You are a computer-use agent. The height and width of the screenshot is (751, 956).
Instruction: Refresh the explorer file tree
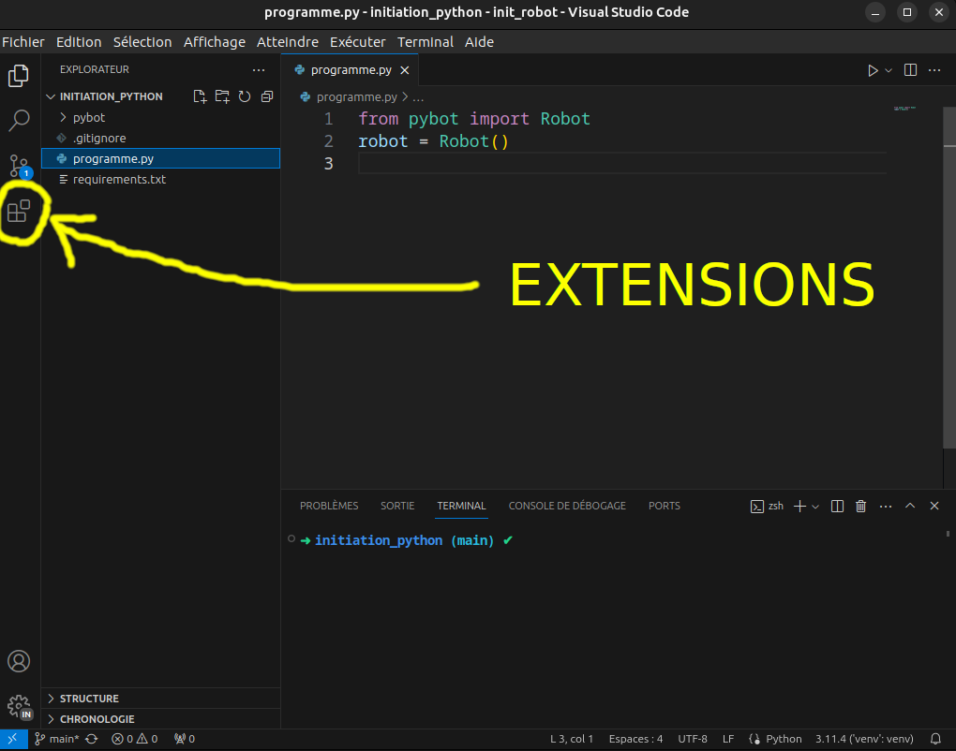pyautogui.click(x=245, y=96)
